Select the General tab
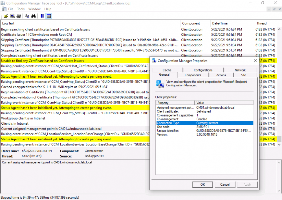 tap(164, 75)
